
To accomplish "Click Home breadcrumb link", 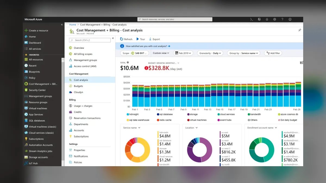I will 73,25.
